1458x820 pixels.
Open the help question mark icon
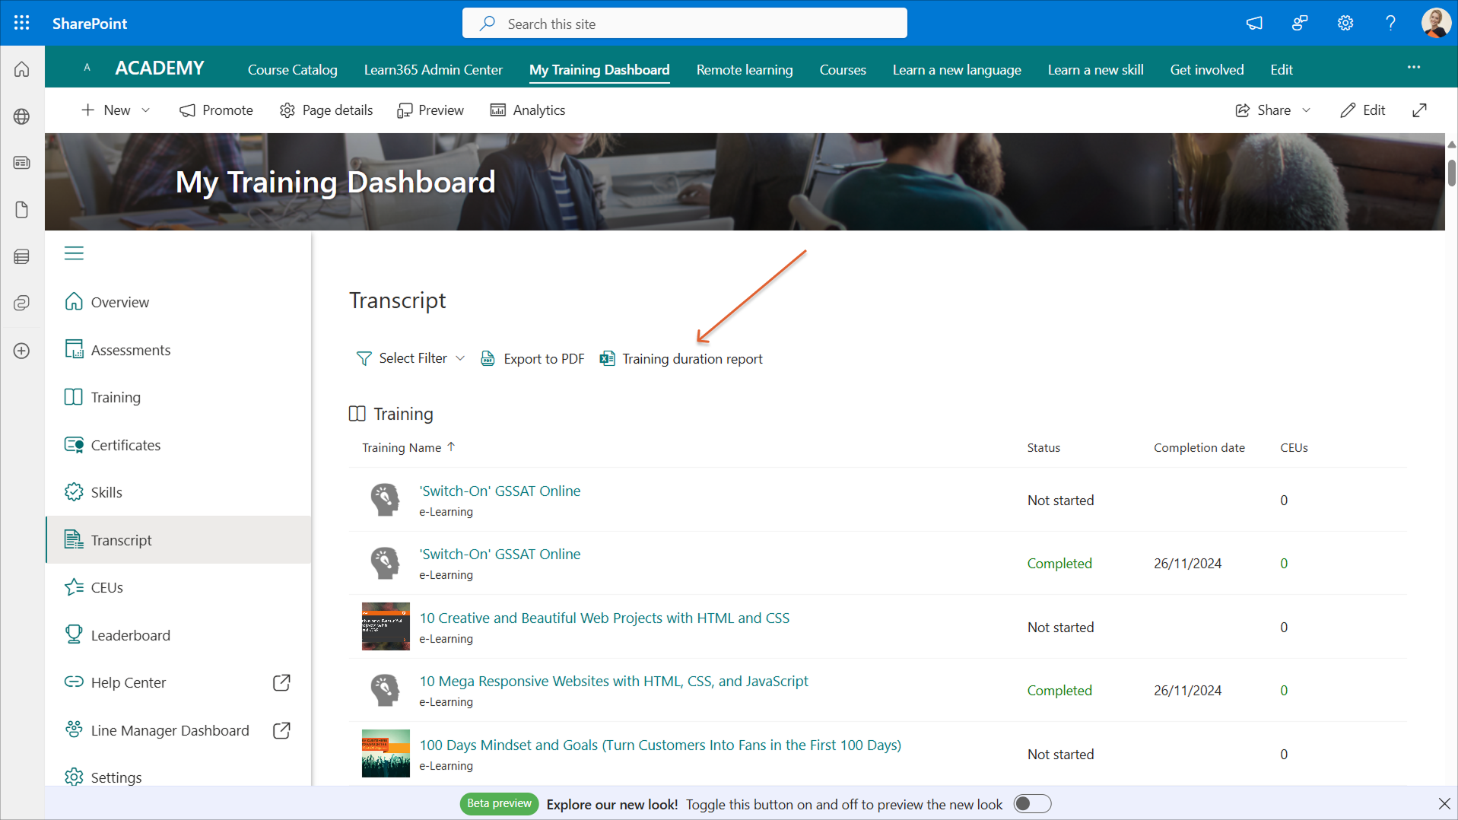1390,23
